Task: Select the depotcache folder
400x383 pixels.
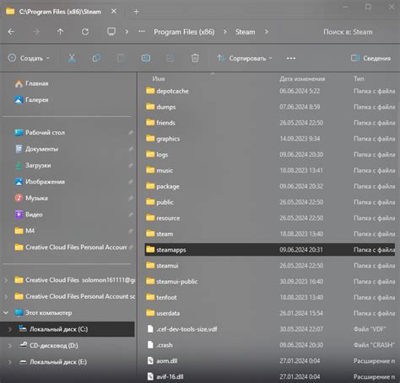Action: click(270, 91)
